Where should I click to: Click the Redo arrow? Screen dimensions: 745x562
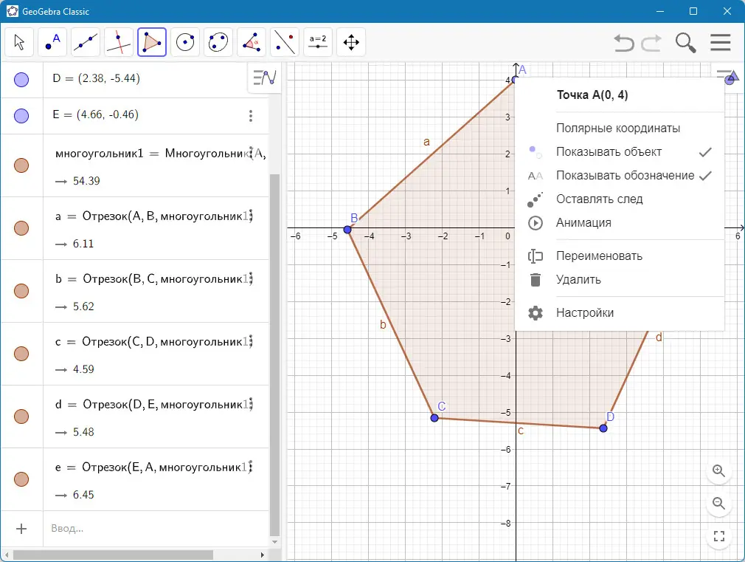pos(651,43)
